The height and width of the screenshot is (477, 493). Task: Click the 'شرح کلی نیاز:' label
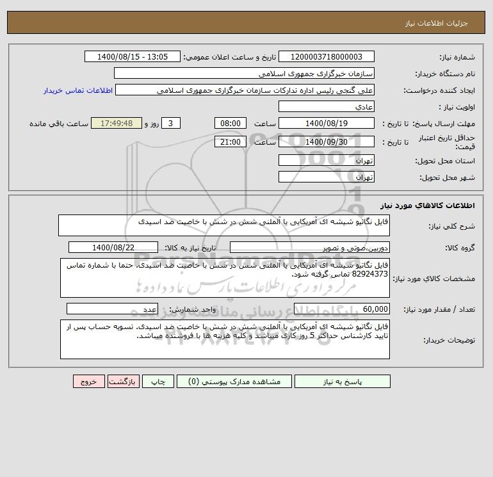click(x=452, y=226)
